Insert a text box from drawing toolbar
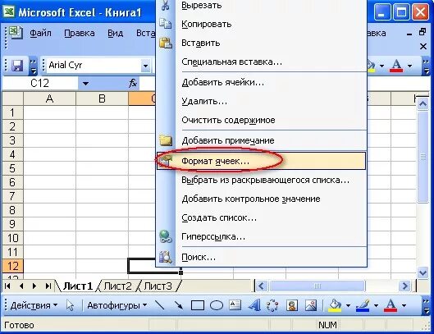Viewport: 434px width, 334px height. click(235, 305)
